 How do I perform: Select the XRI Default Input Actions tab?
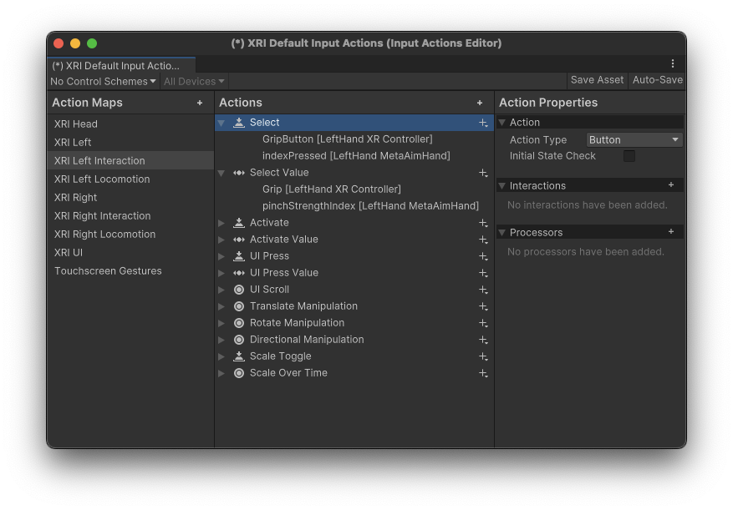pyautogui.click(x=116, y=65)
